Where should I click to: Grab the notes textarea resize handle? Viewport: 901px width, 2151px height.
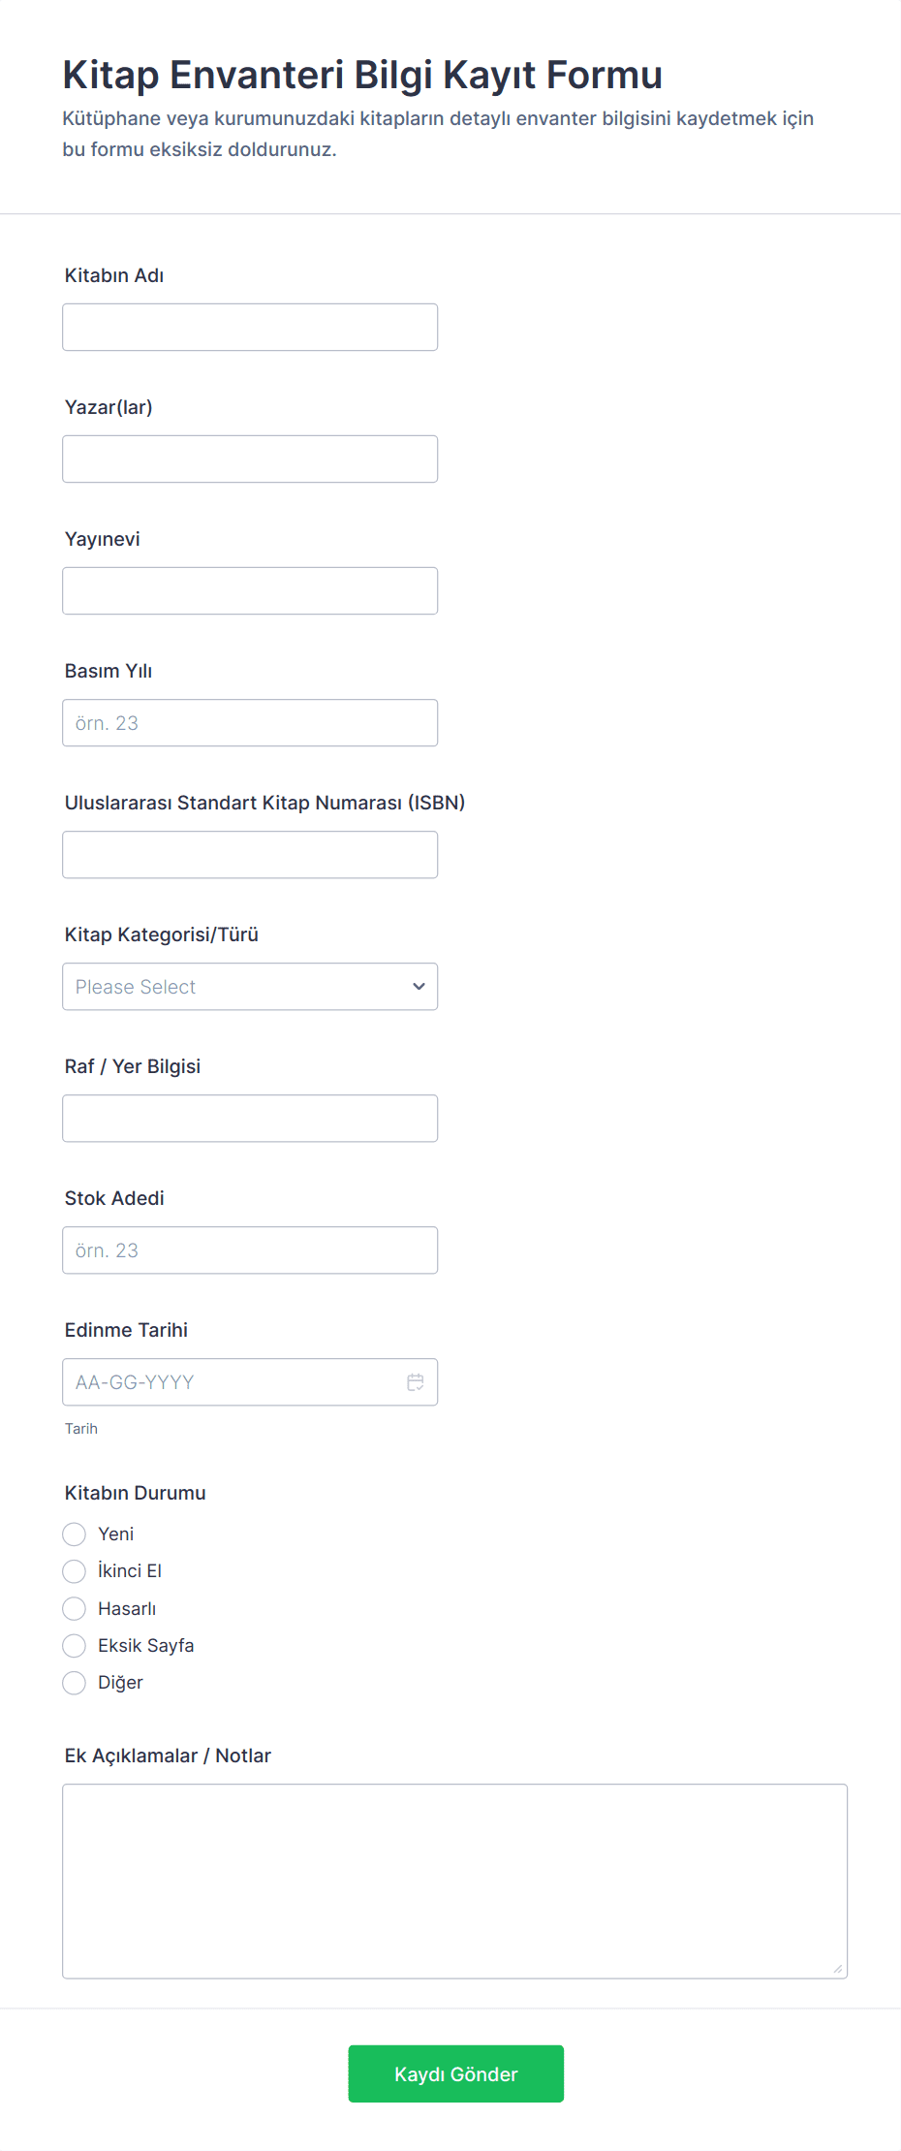(x=838, y=1969)
